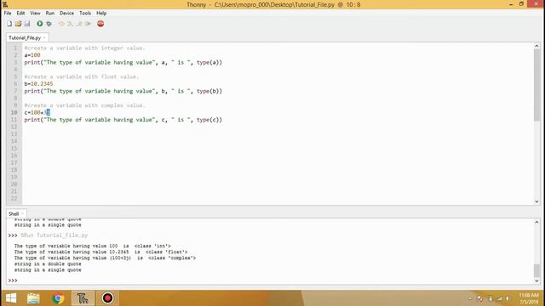Click the system clock showing 11:00 AM
The image size is (545, 306).
(x=528, y=298)
